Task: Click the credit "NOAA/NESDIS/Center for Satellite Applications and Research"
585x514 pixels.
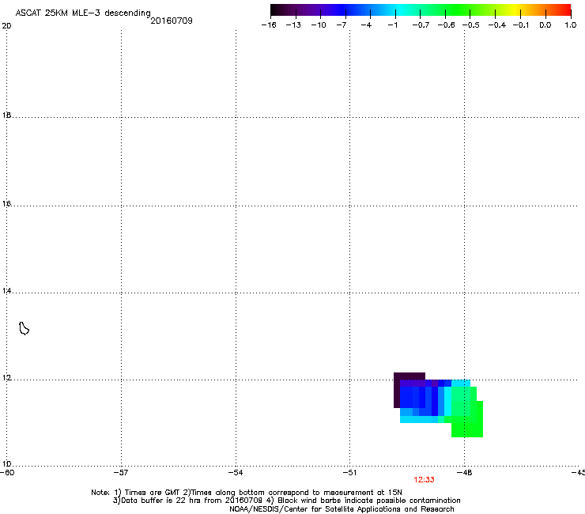Action: [x=342, y=509]
